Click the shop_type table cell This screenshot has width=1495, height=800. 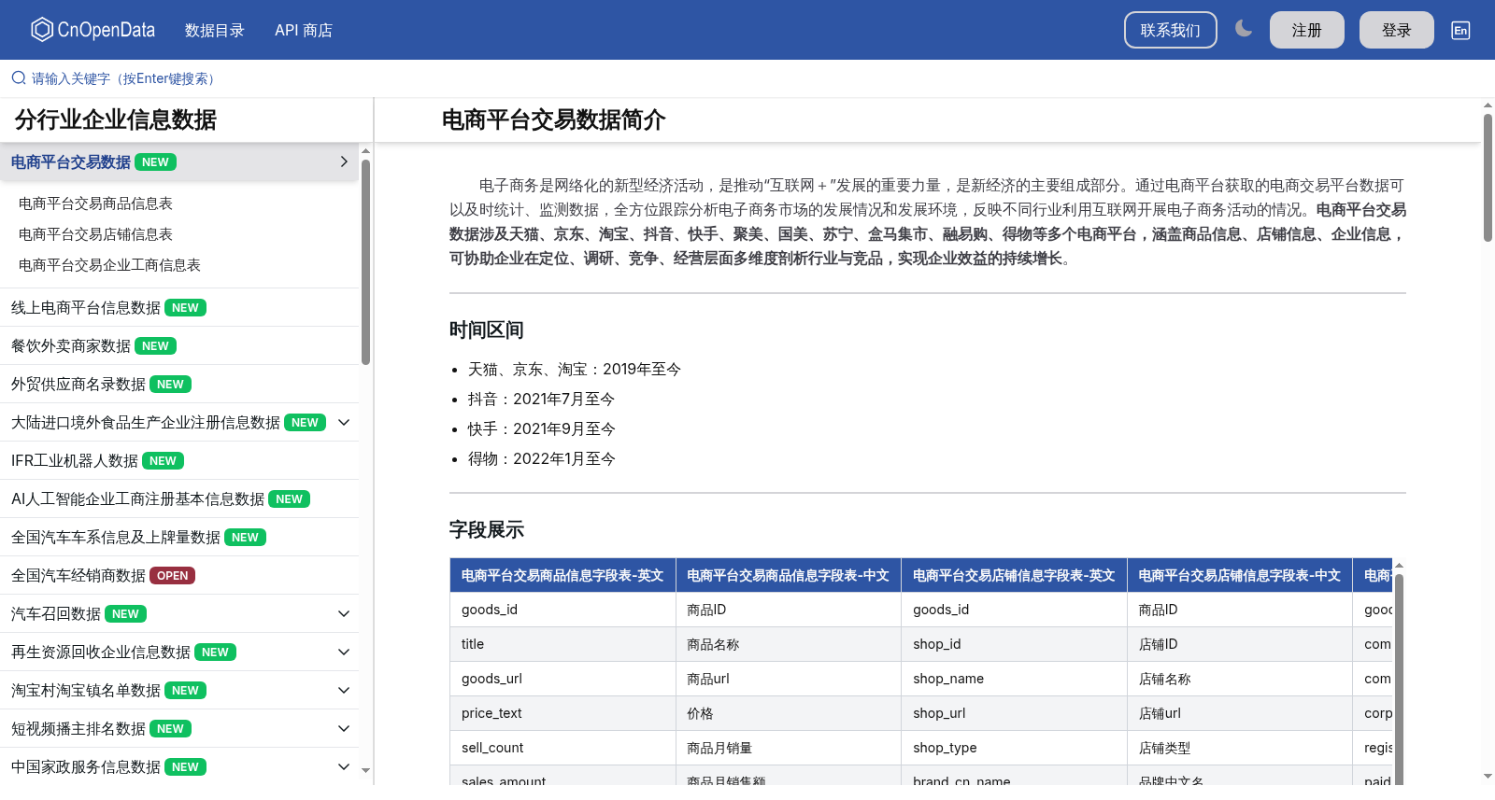[1014, 748]
